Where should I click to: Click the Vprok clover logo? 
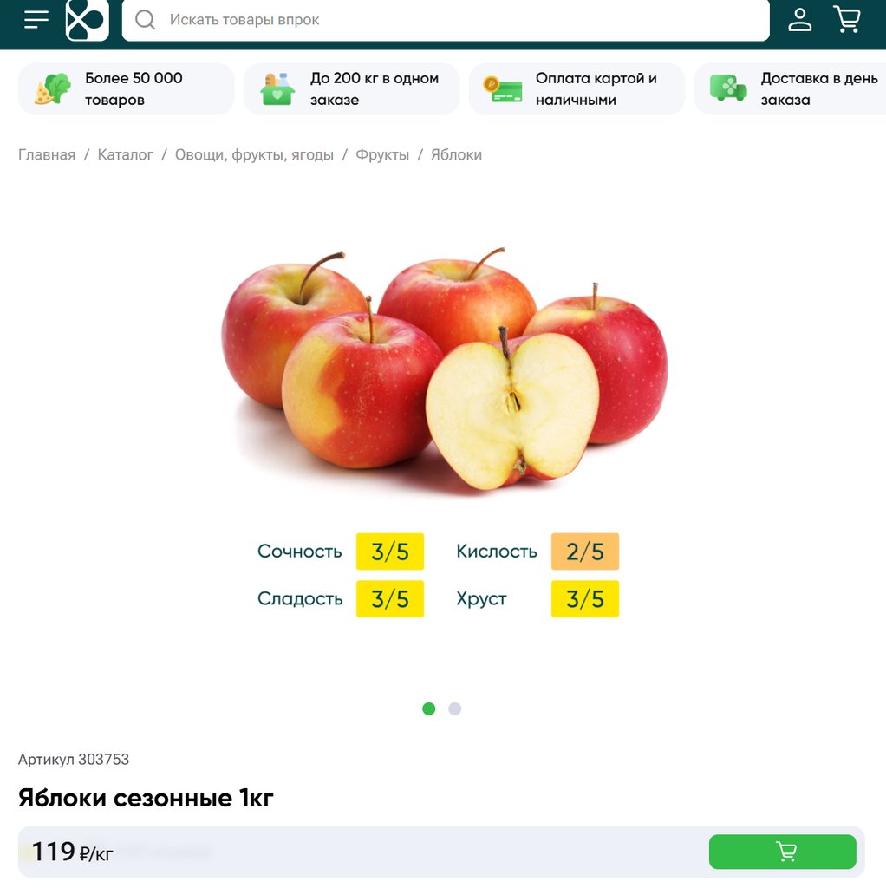point(88,21)
